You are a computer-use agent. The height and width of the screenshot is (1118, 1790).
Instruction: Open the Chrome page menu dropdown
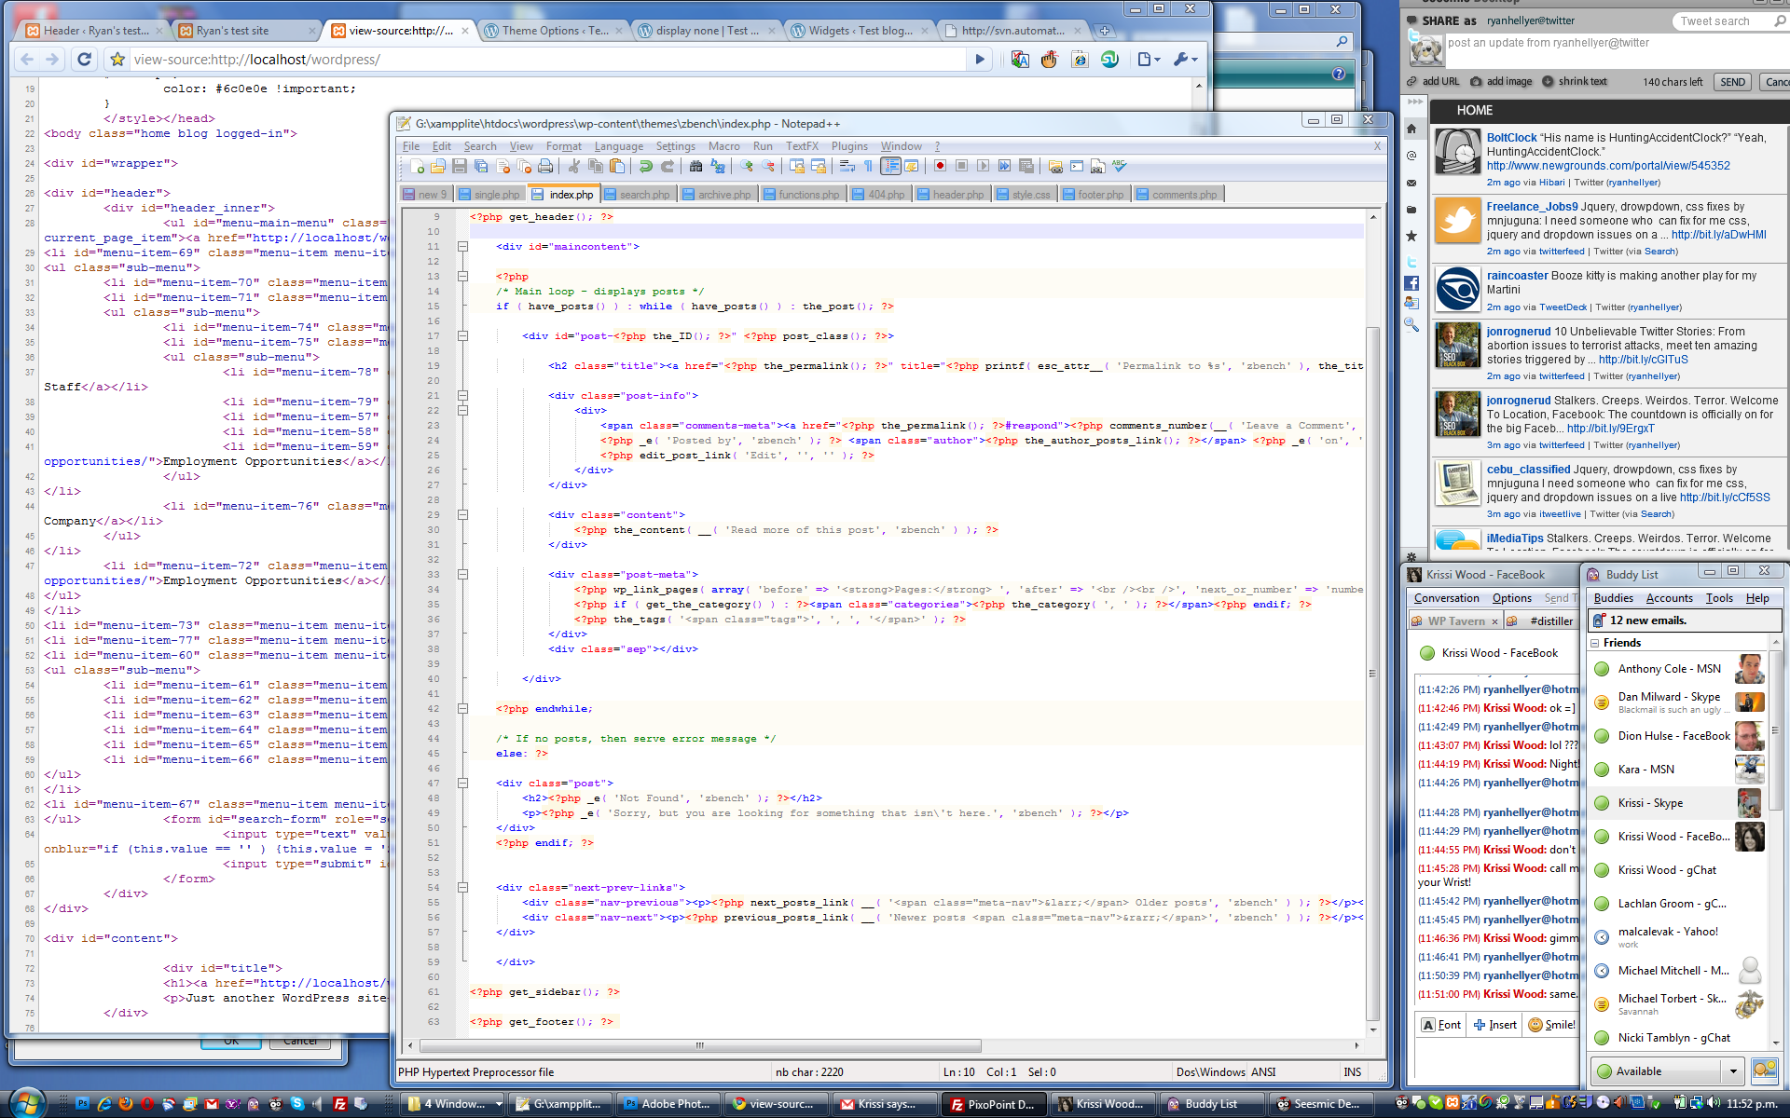1149,60
